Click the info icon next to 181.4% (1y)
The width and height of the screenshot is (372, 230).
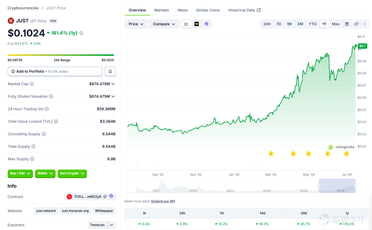(x=81, y=33)
